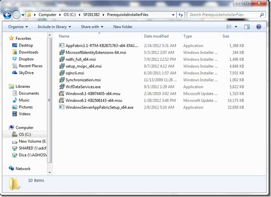
Task: Open the Share with menu
Action: (92, 27)
